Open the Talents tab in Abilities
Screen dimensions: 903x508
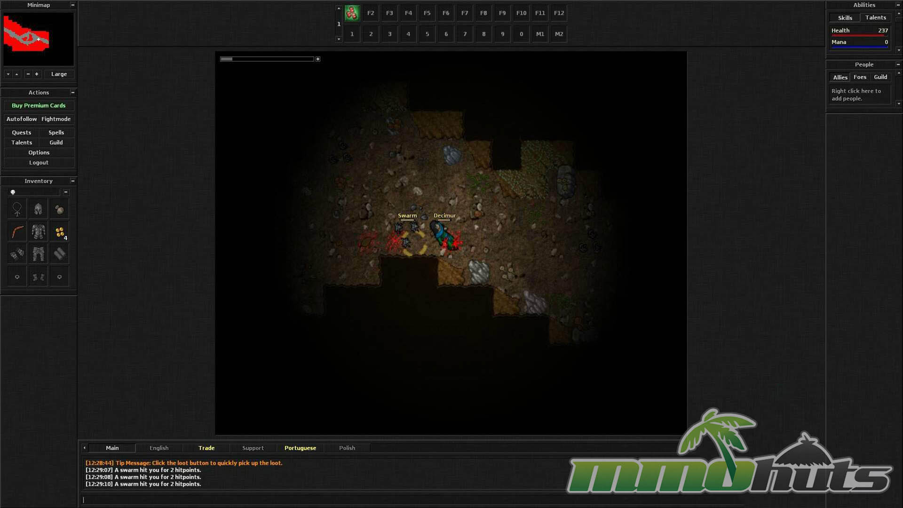pos(875,17)
